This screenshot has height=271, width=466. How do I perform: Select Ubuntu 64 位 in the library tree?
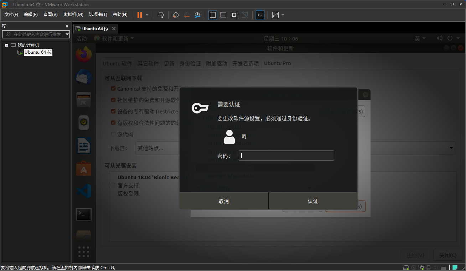38,52
